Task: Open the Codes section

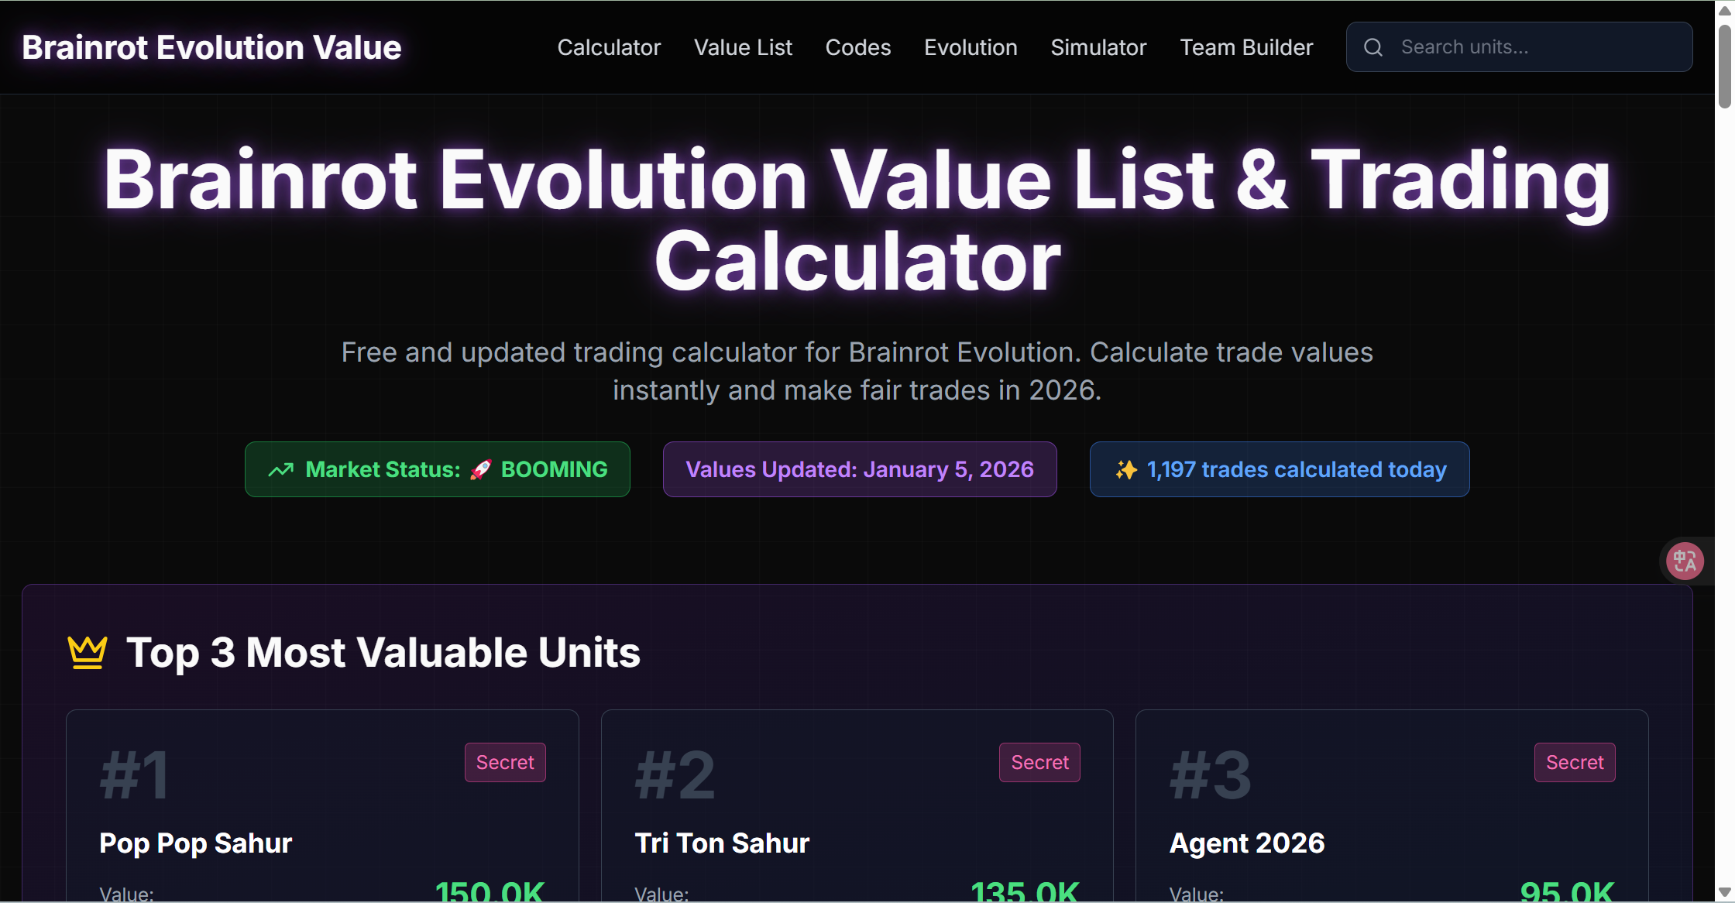Action: (x=857, y=46)
